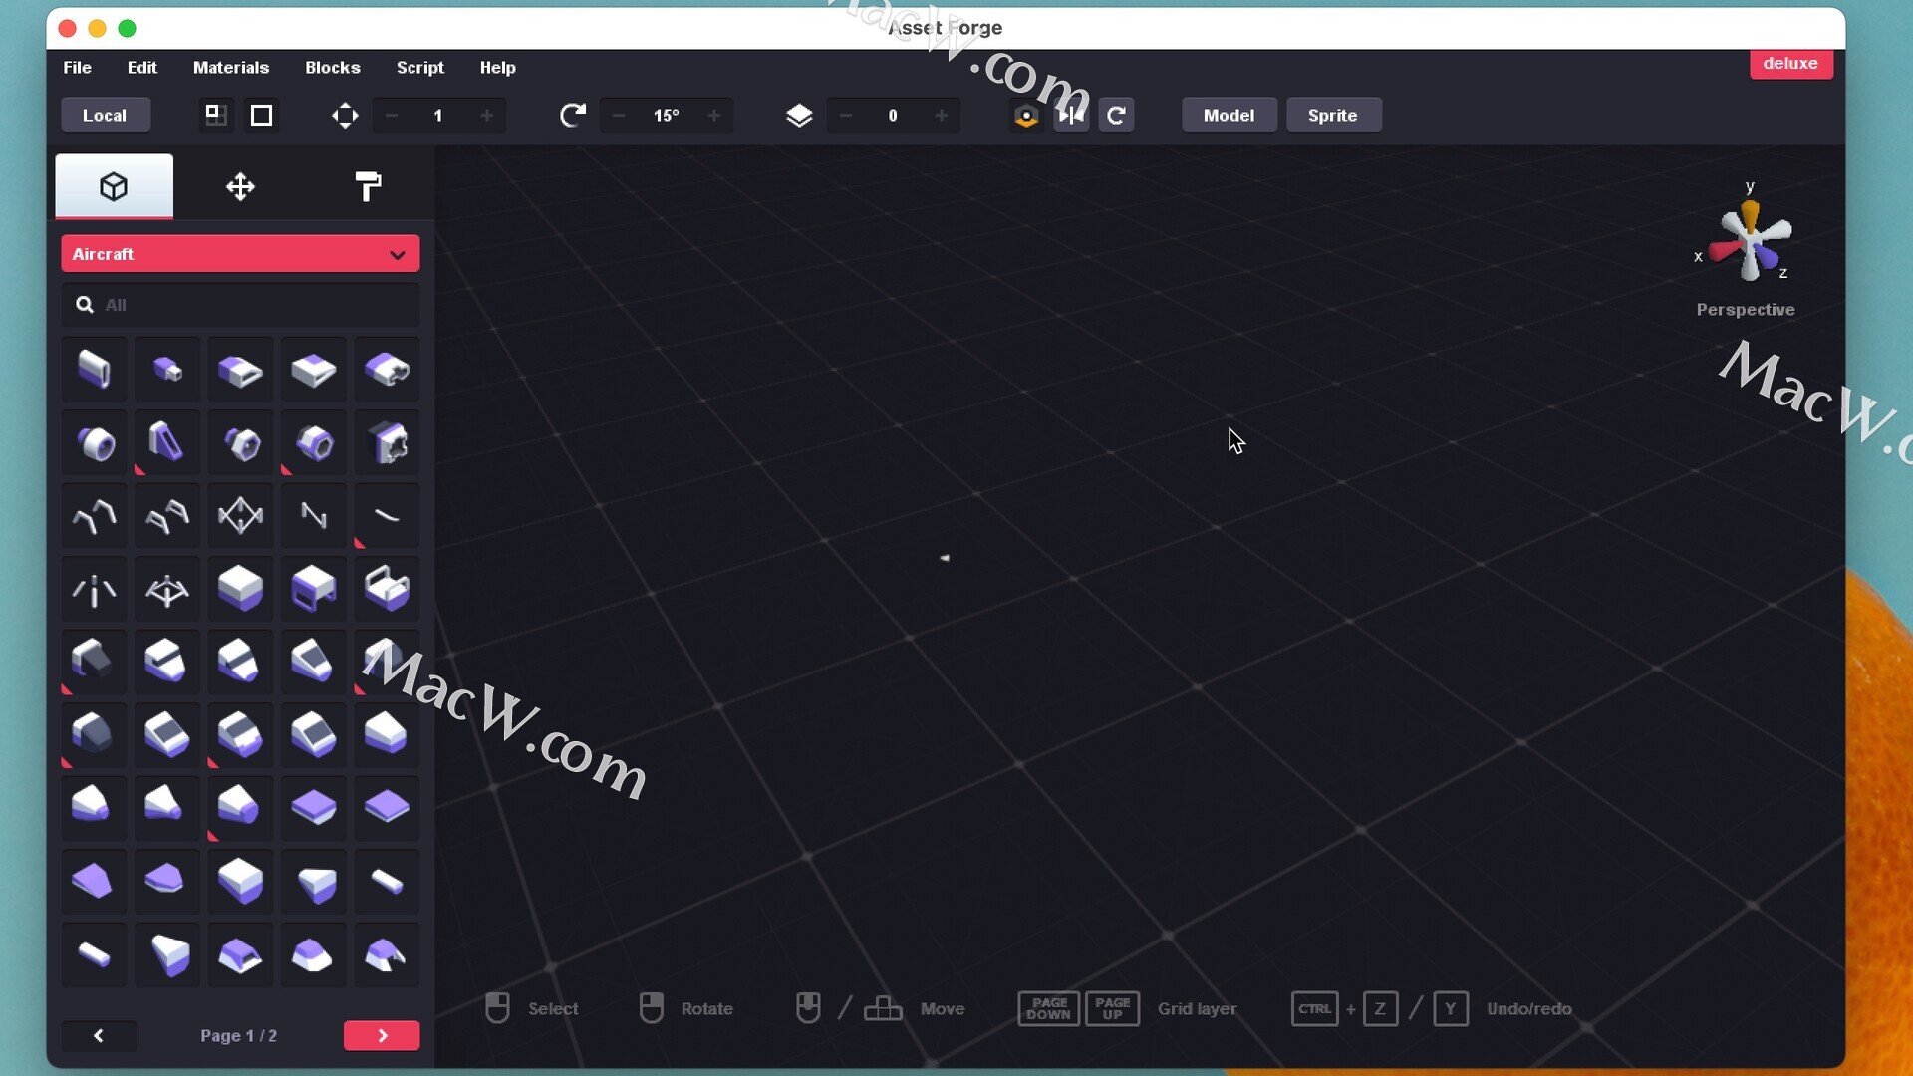Image resolution: width=1913 pixels, height=1076 pixels.
Task: Click the deluxe badge
Action: click(1790, 63)
